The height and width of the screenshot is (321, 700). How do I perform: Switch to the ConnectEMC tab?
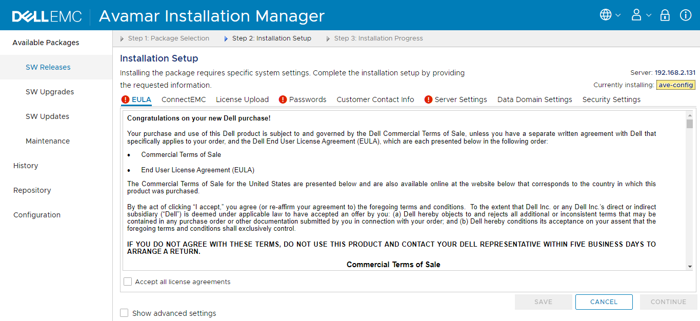click(x=184, y=99)
